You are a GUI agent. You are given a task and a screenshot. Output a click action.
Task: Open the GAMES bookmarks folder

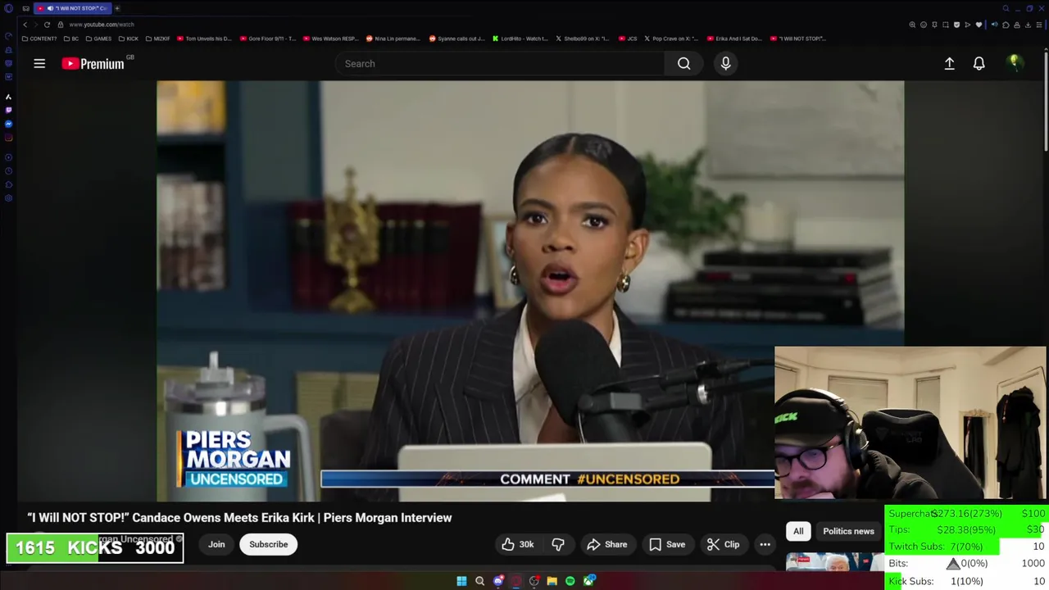pyautogui.click(x=98, y=39)
